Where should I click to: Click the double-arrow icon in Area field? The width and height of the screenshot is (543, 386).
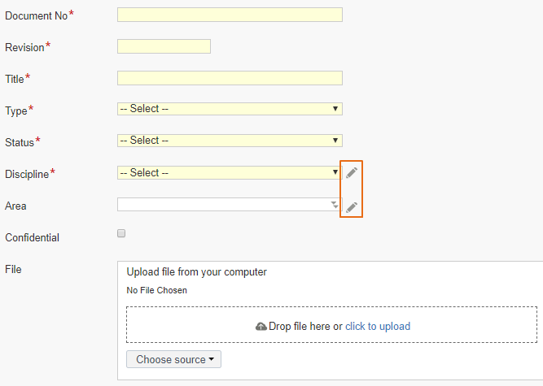pos(334,205)
